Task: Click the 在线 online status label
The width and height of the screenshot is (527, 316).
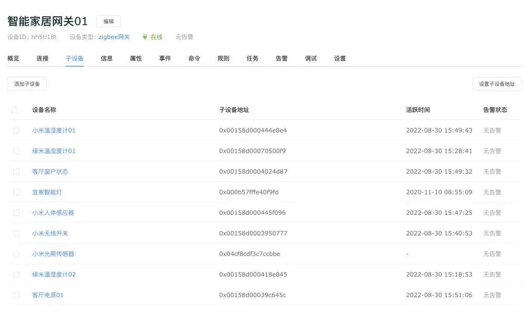Action: [x=157, y=37]
